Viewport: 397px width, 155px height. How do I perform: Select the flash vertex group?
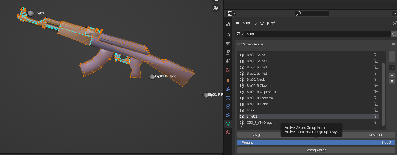click(x=250, y=110)
